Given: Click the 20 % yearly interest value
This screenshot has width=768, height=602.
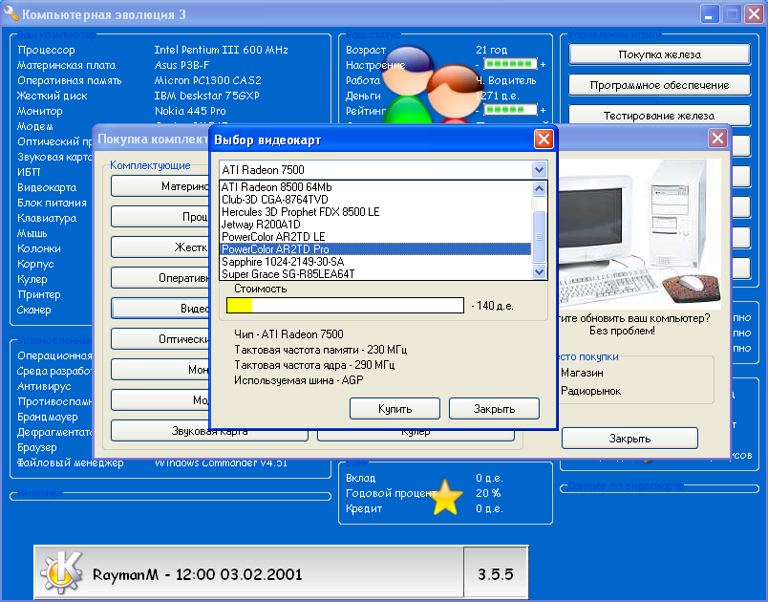Looking at the screenshot, I should (x=488, y=493).
